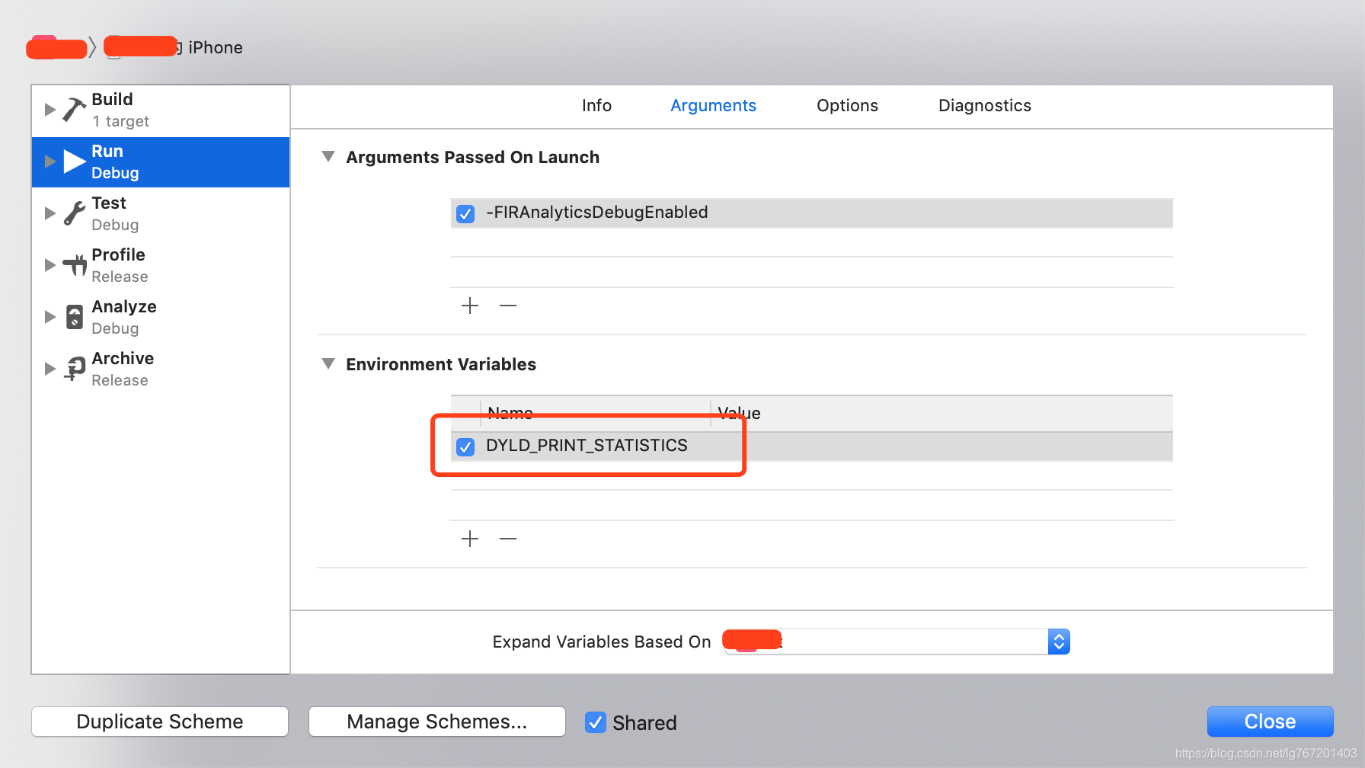1365x768 pixels.
Task: Click the Build hammer icon
Action: point(74,110)
